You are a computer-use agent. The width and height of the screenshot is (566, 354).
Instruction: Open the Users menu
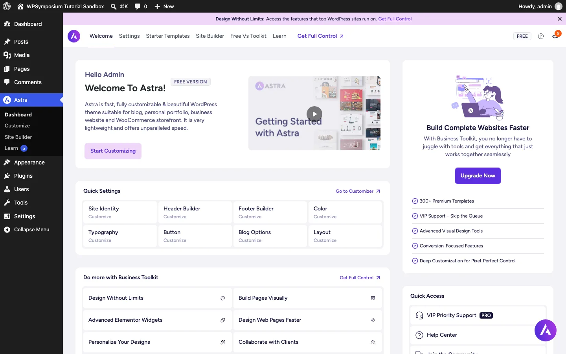click(x=31, y=189)
